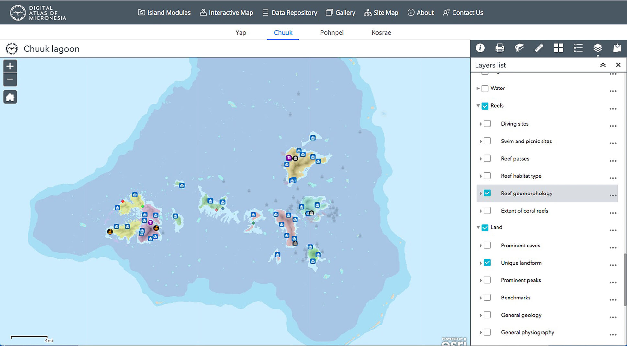
Task: Open the Layers list widget icon
Action: (598, 48)
